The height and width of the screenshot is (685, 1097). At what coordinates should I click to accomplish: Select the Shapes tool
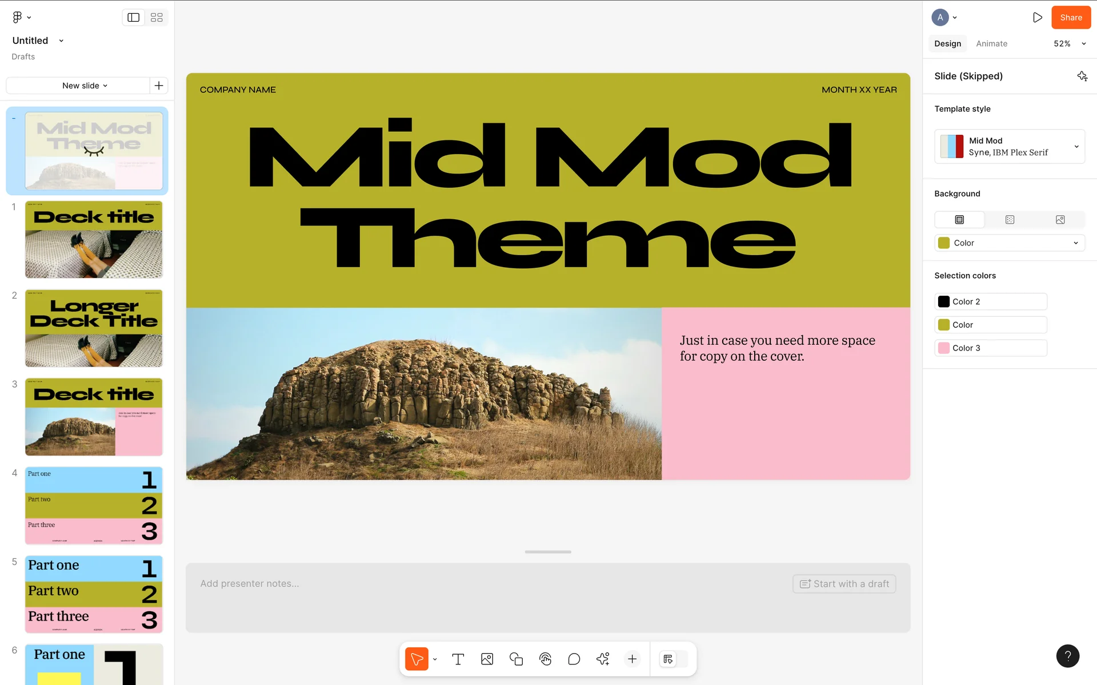[x=516, y=659]
